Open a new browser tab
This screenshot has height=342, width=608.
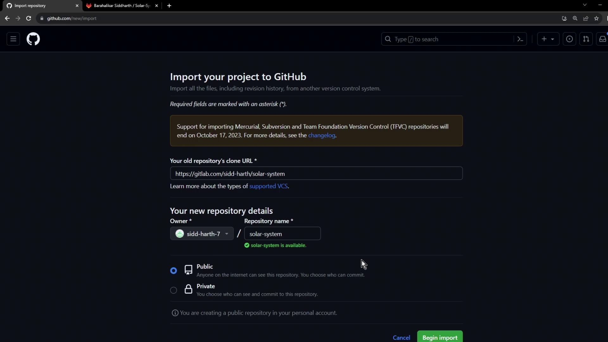169,5
